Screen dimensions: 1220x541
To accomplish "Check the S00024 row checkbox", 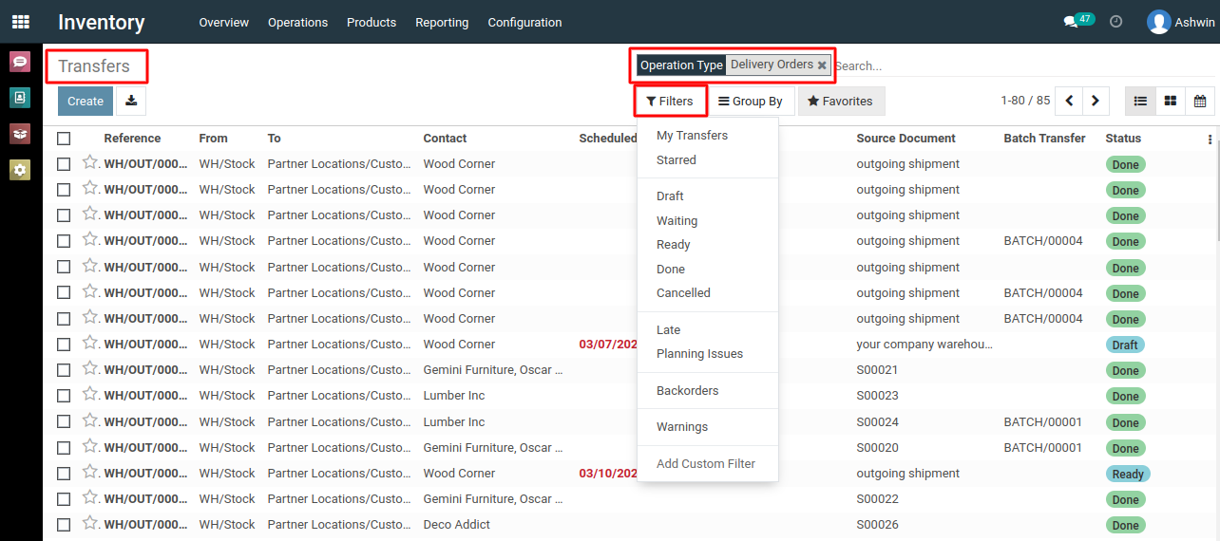I will (x=64, y=422).
